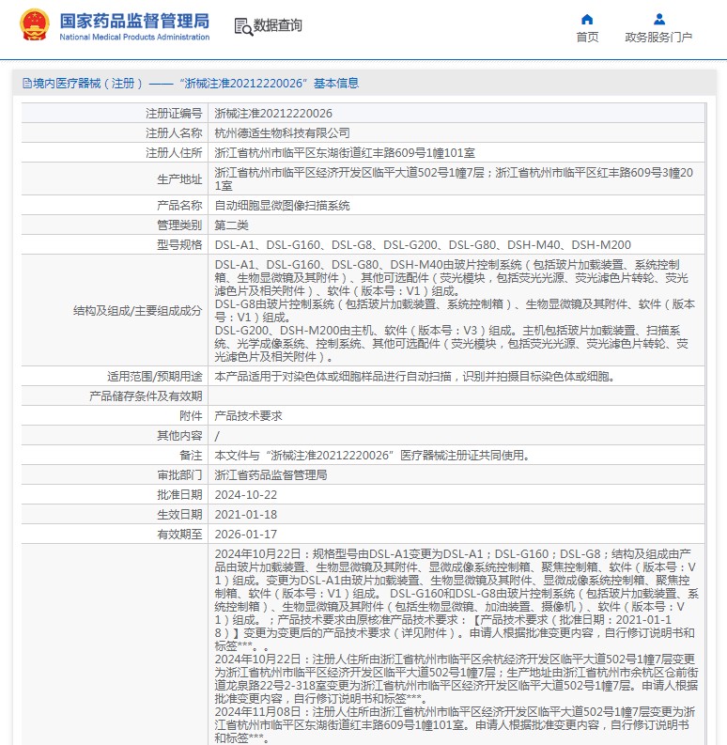Select the registrant name 杭州德适生物科技有限公司

[282, 133]
